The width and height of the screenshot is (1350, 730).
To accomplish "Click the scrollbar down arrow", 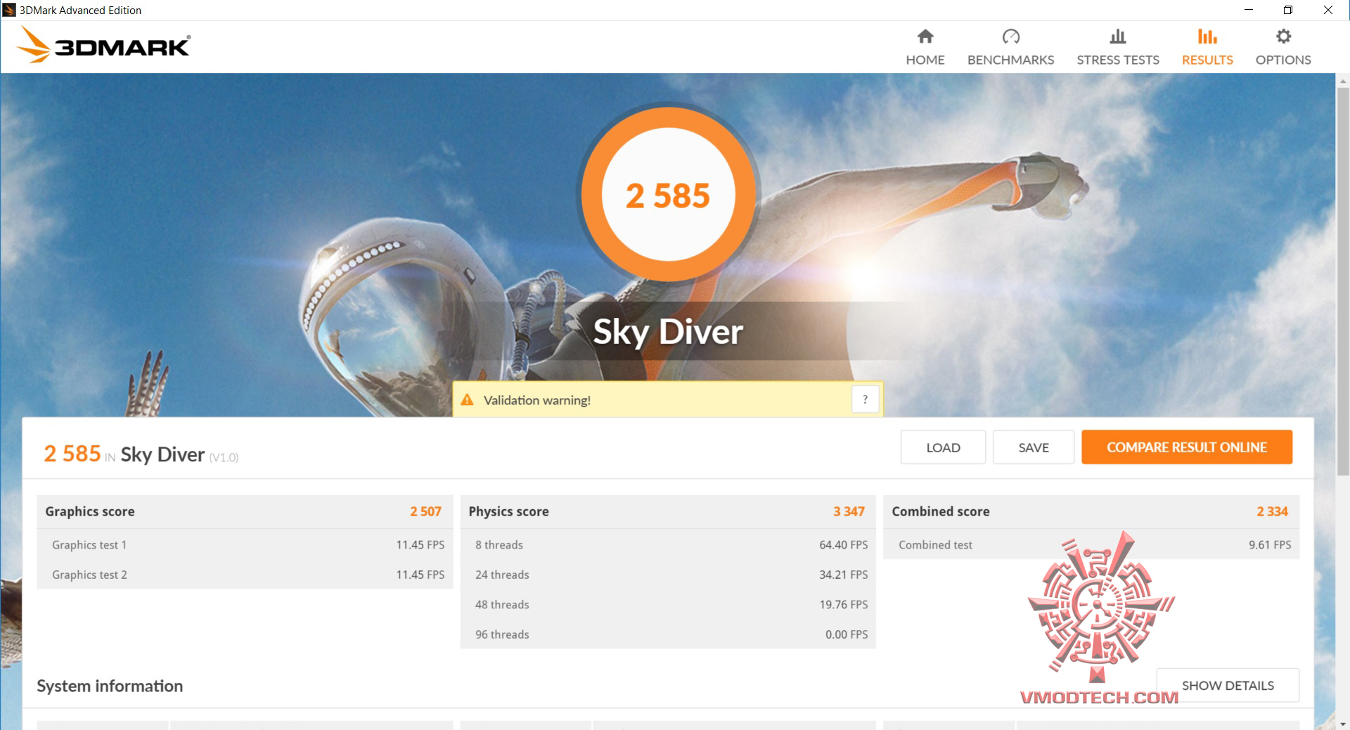I will (x=1342, y=723).
